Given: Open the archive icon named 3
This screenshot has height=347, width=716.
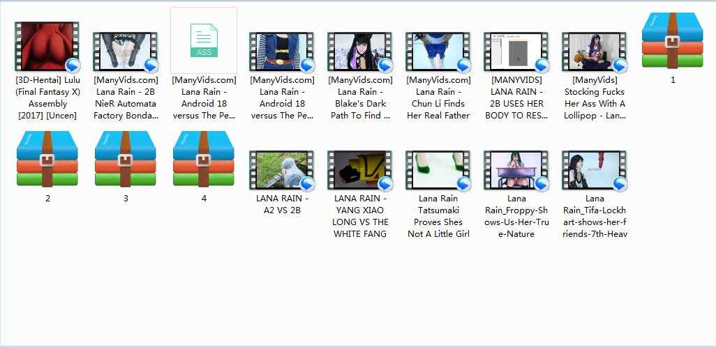Looking at the screenshot, I should pos(126,159).
